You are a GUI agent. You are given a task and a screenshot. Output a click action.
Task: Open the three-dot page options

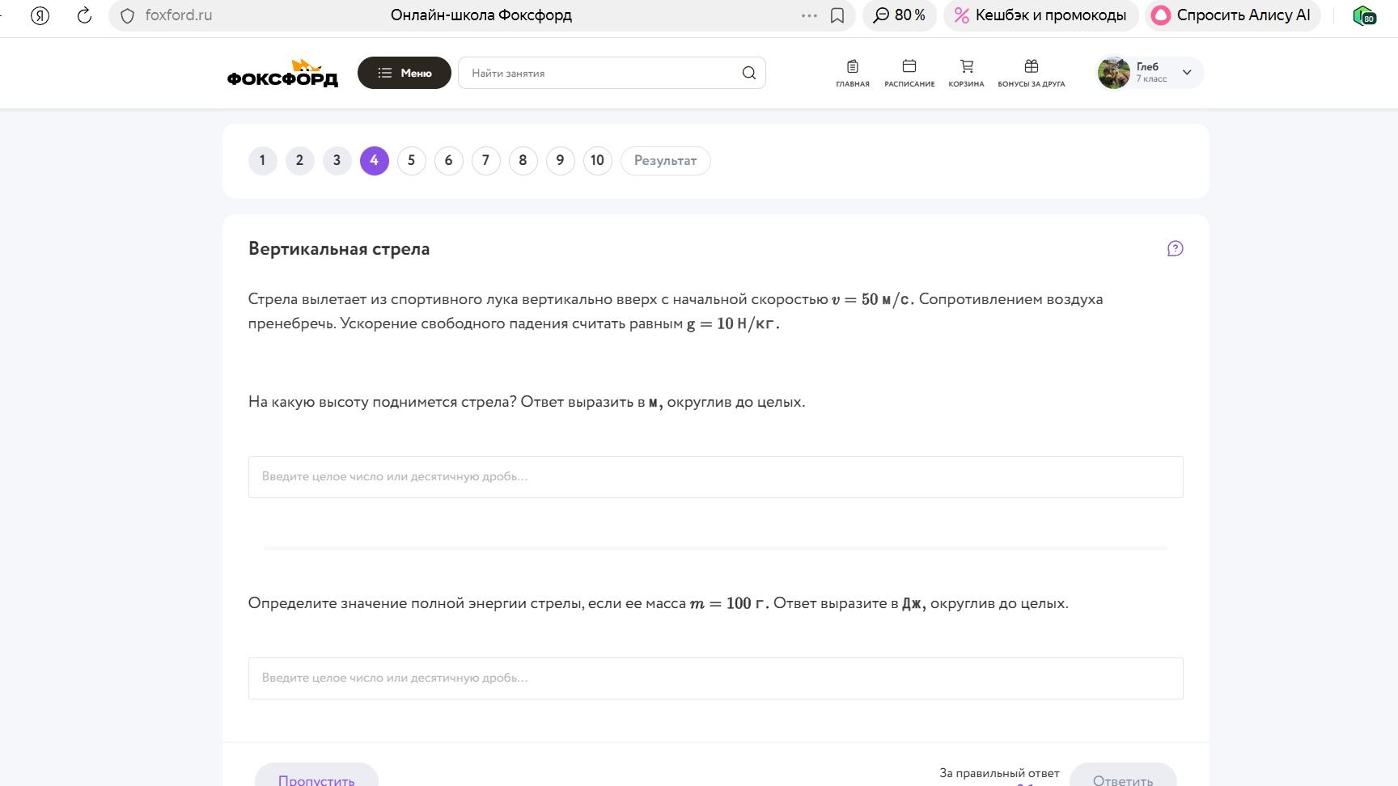coord(809,15)
